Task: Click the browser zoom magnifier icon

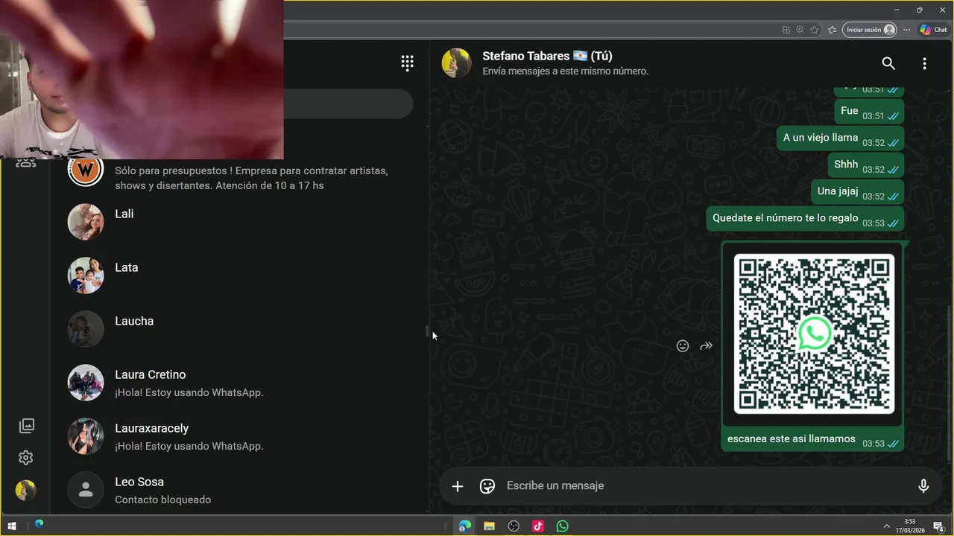Action: (800, 30)
